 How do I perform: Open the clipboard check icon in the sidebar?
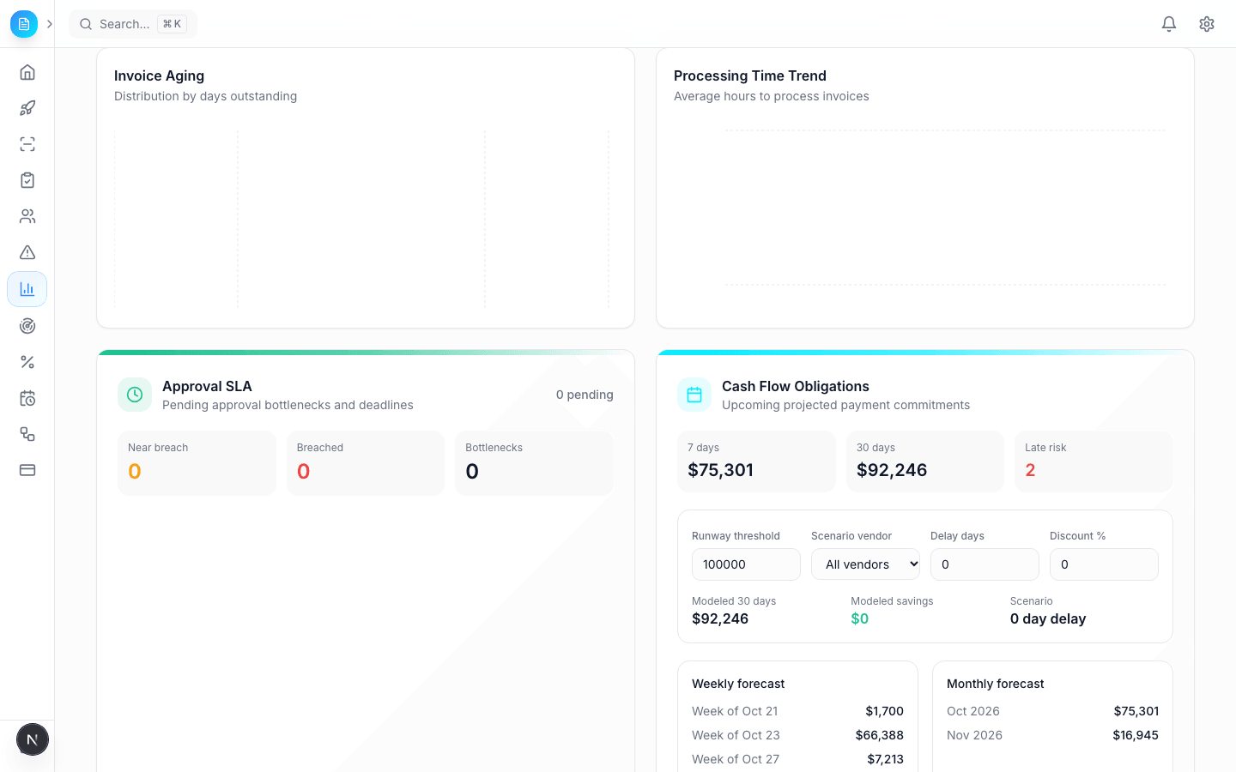(27, 180)
